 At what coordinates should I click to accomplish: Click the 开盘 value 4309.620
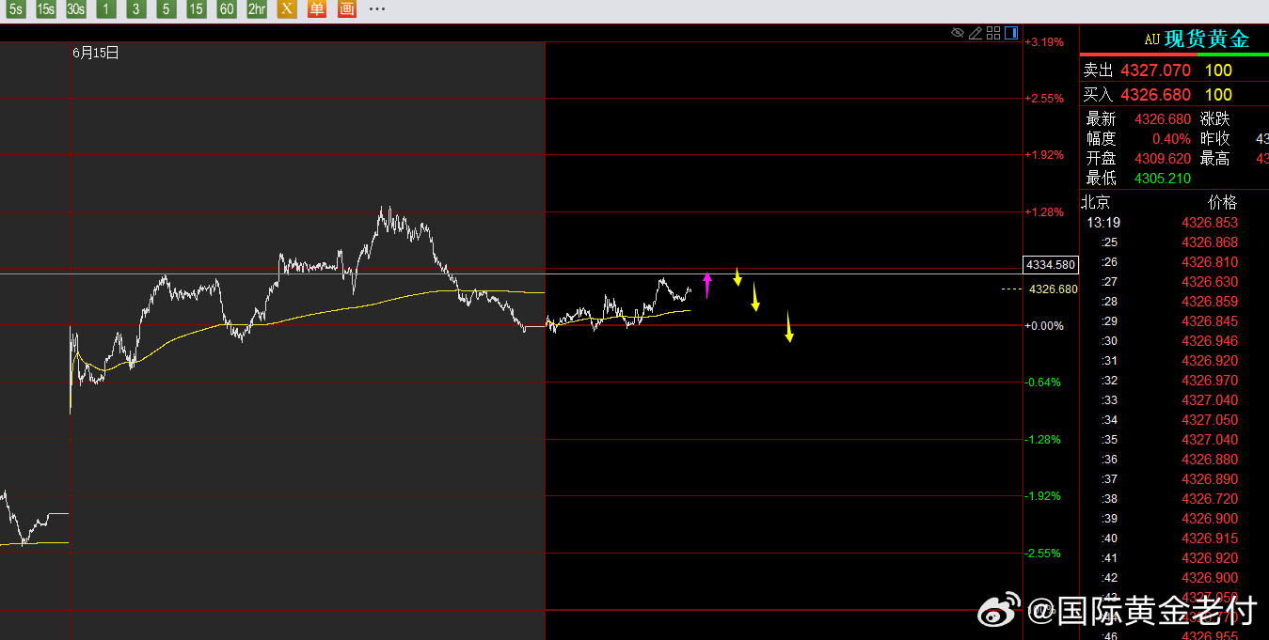[x=1163, y=159]
